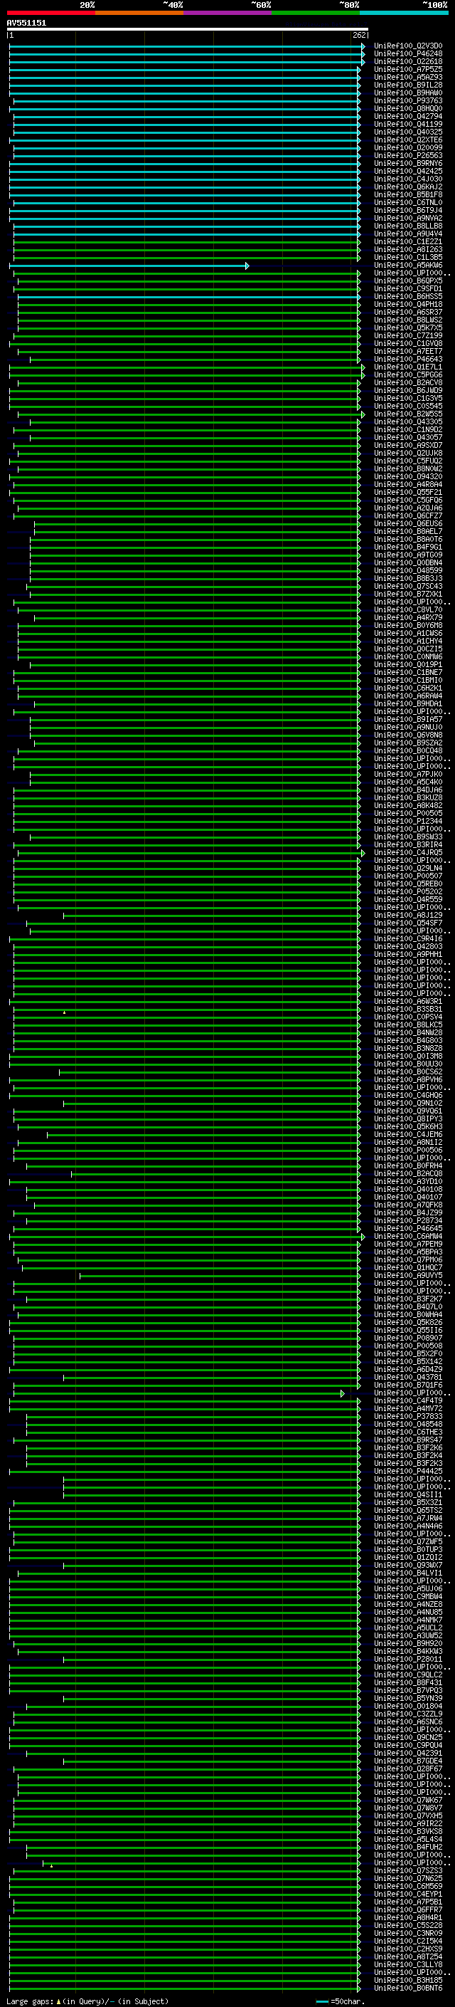Image resolution: width=455 pixels, height=2007 pixels.
Task: Select the UniRef100_C9SFD1 label
Action: point(408,289)
